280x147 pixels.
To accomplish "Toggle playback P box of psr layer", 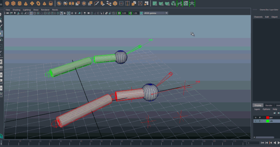I will (x=260, y=118).
